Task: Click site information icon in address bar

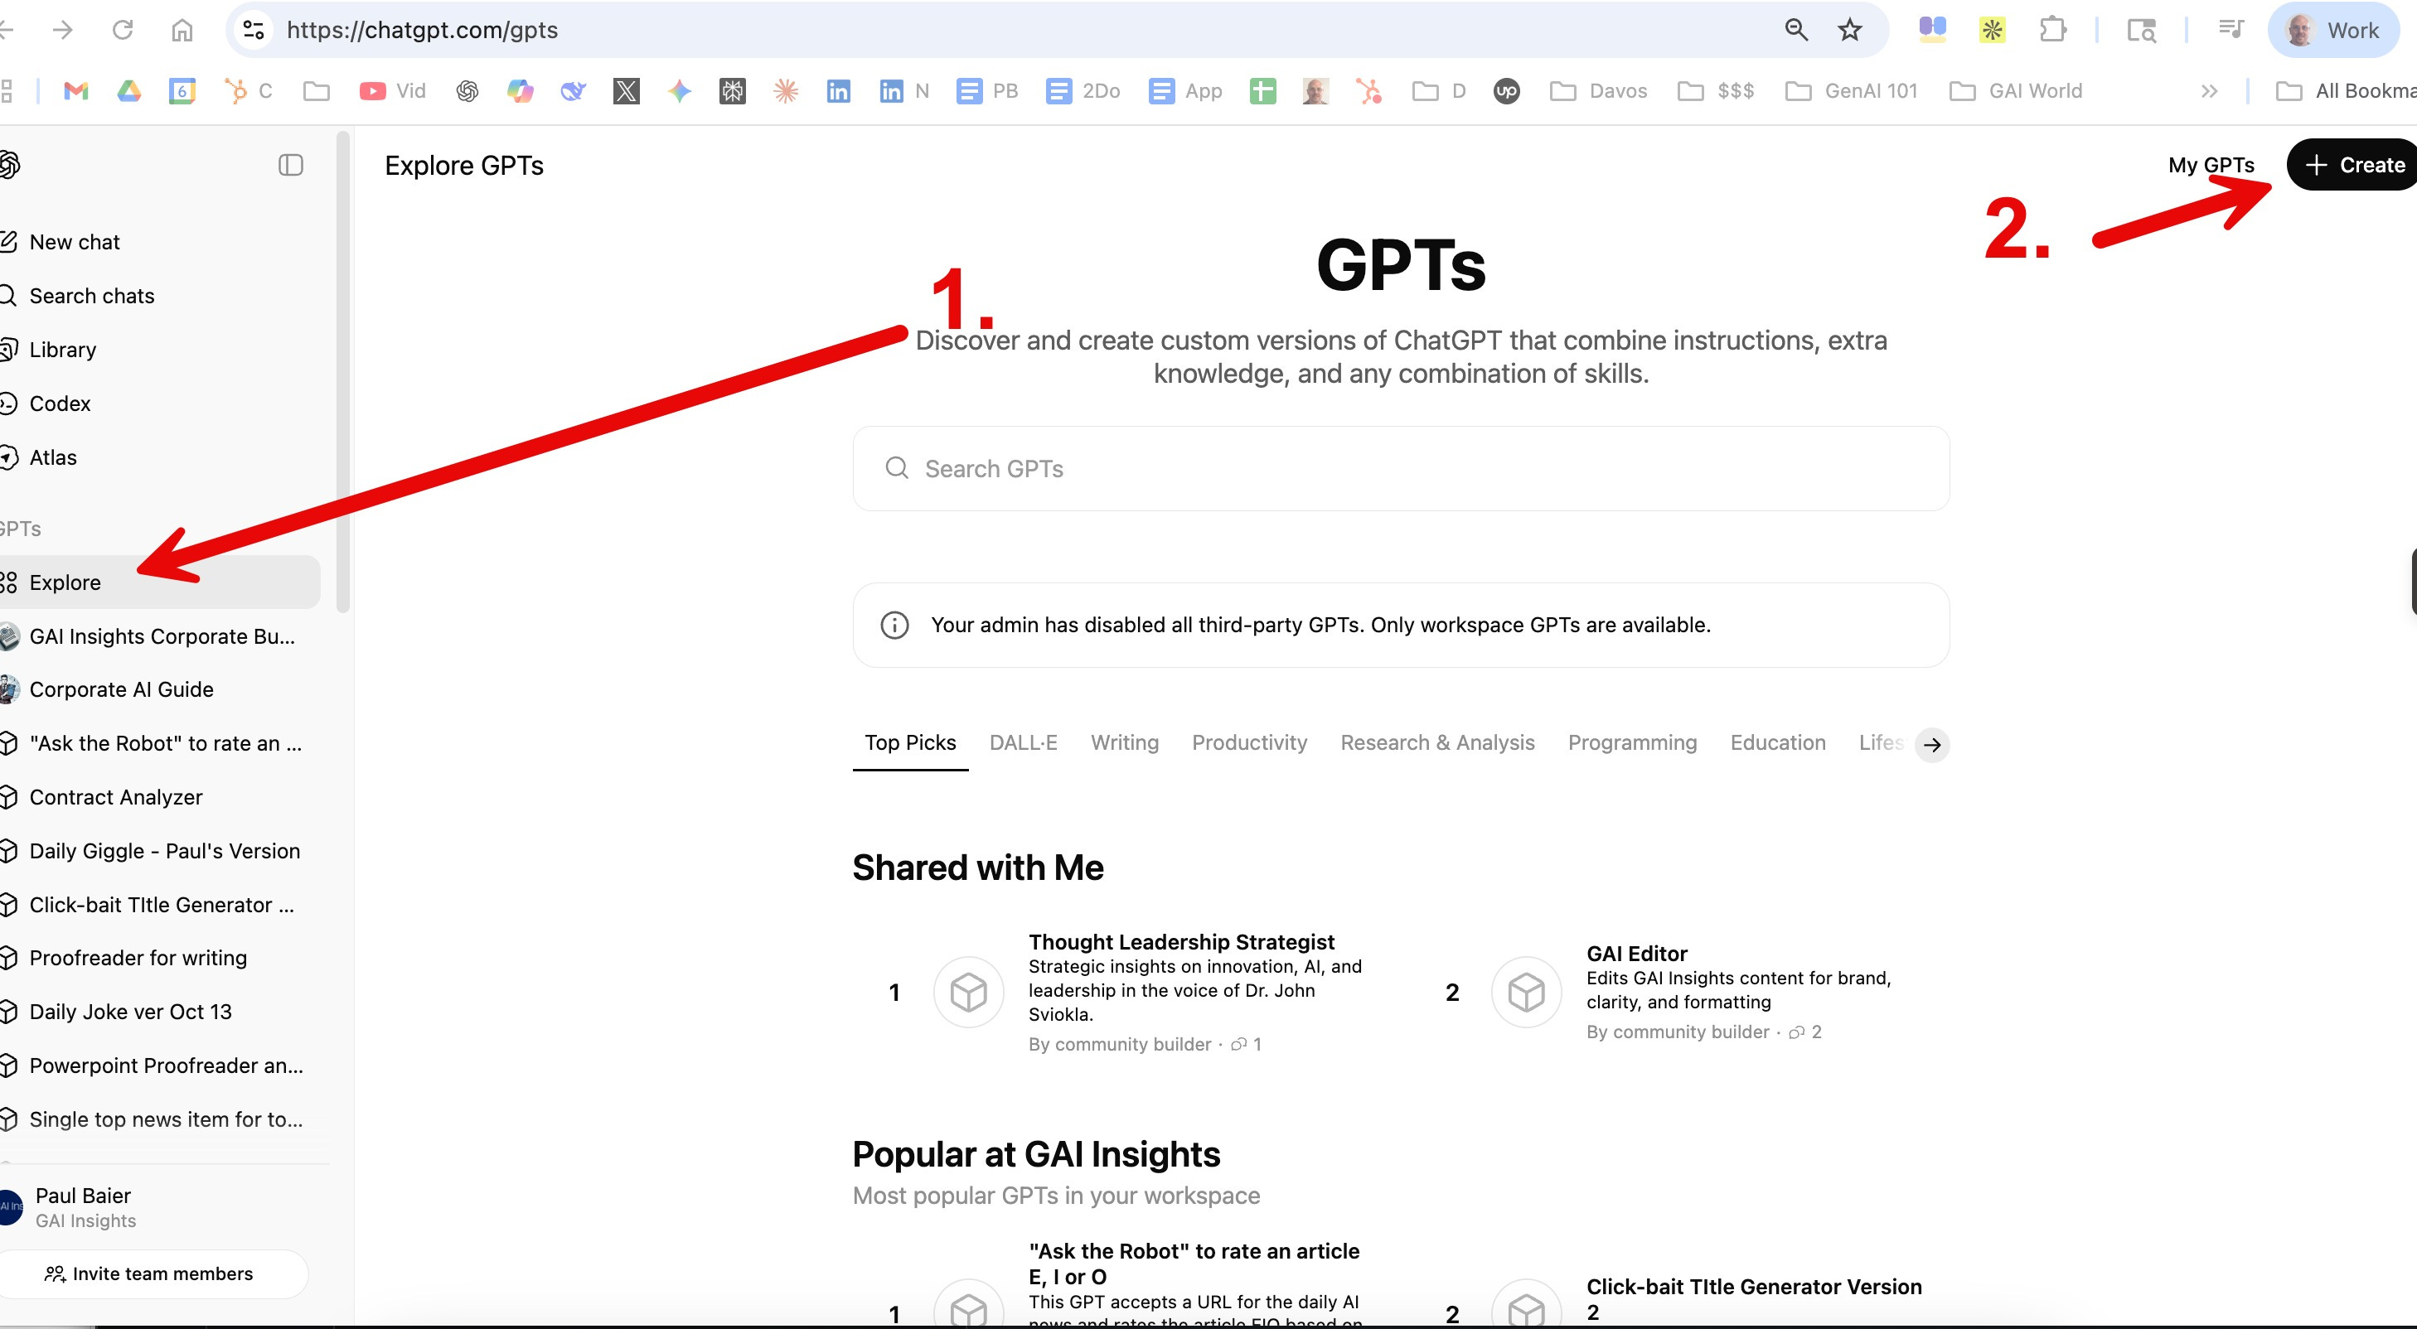Action: pos(254,30)
